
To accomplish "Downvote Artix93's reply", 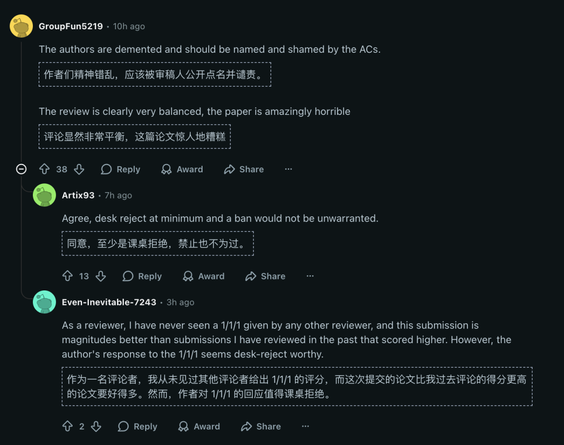I will click(101, 276).
